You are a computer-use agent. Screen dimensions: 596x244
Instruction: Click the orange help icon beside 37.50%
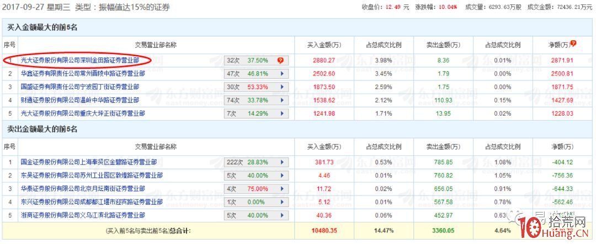280,61
